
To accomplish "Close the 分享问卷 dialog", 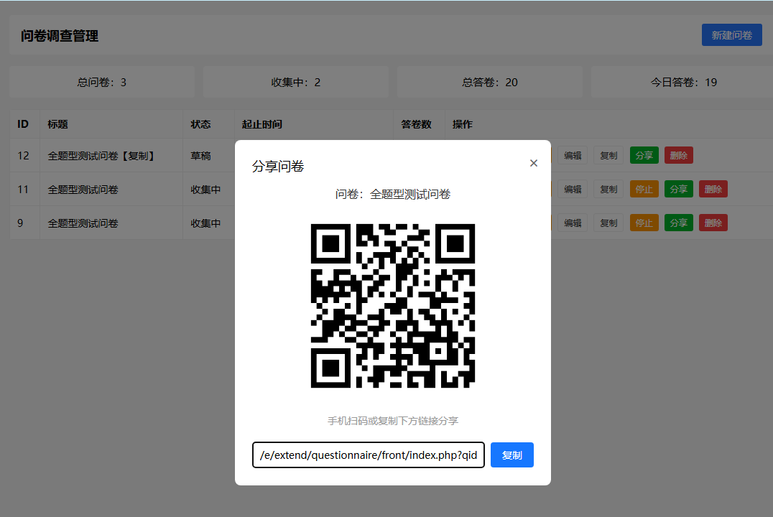I will coord(533,163).
